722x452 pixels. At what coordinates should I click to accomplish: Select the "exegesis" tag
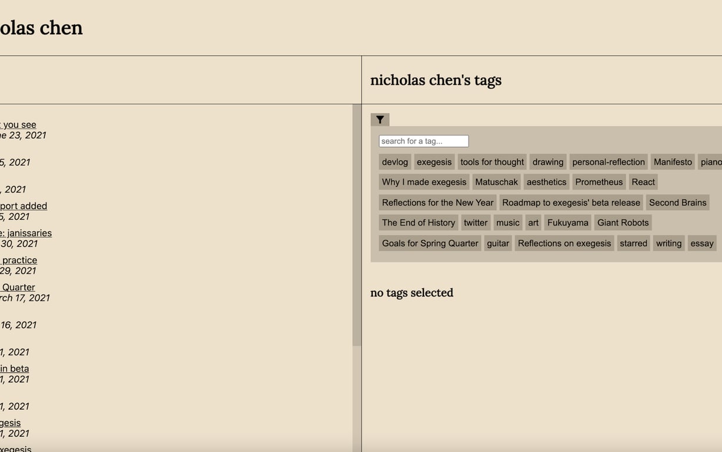434,162
